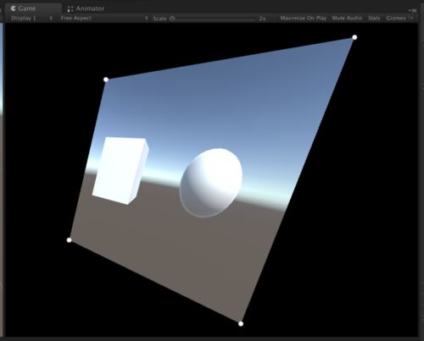
Task: Switch to the Game tab
Action: pos(33,8)
